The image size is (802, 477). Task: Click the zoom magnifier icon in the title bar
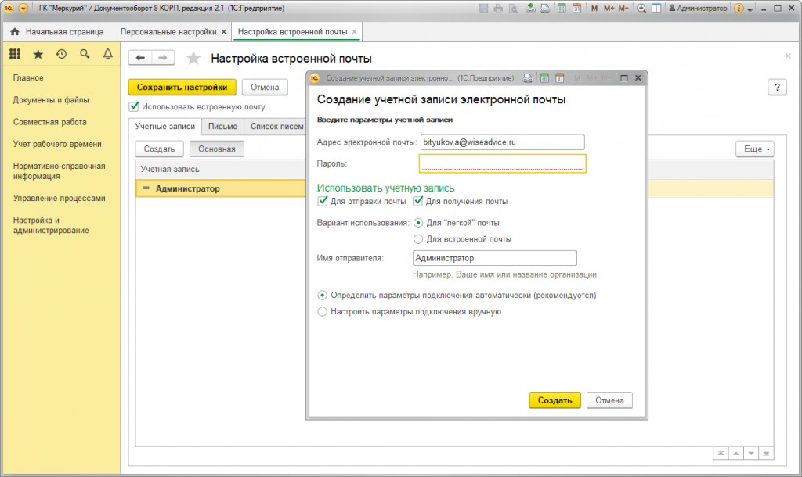point(641,8)
